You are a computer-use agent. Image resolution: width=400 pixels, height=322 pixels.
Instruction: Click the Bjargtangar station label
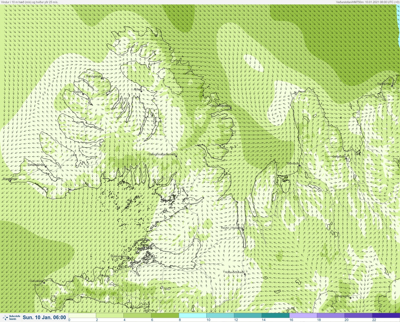[x=10, y=179]
